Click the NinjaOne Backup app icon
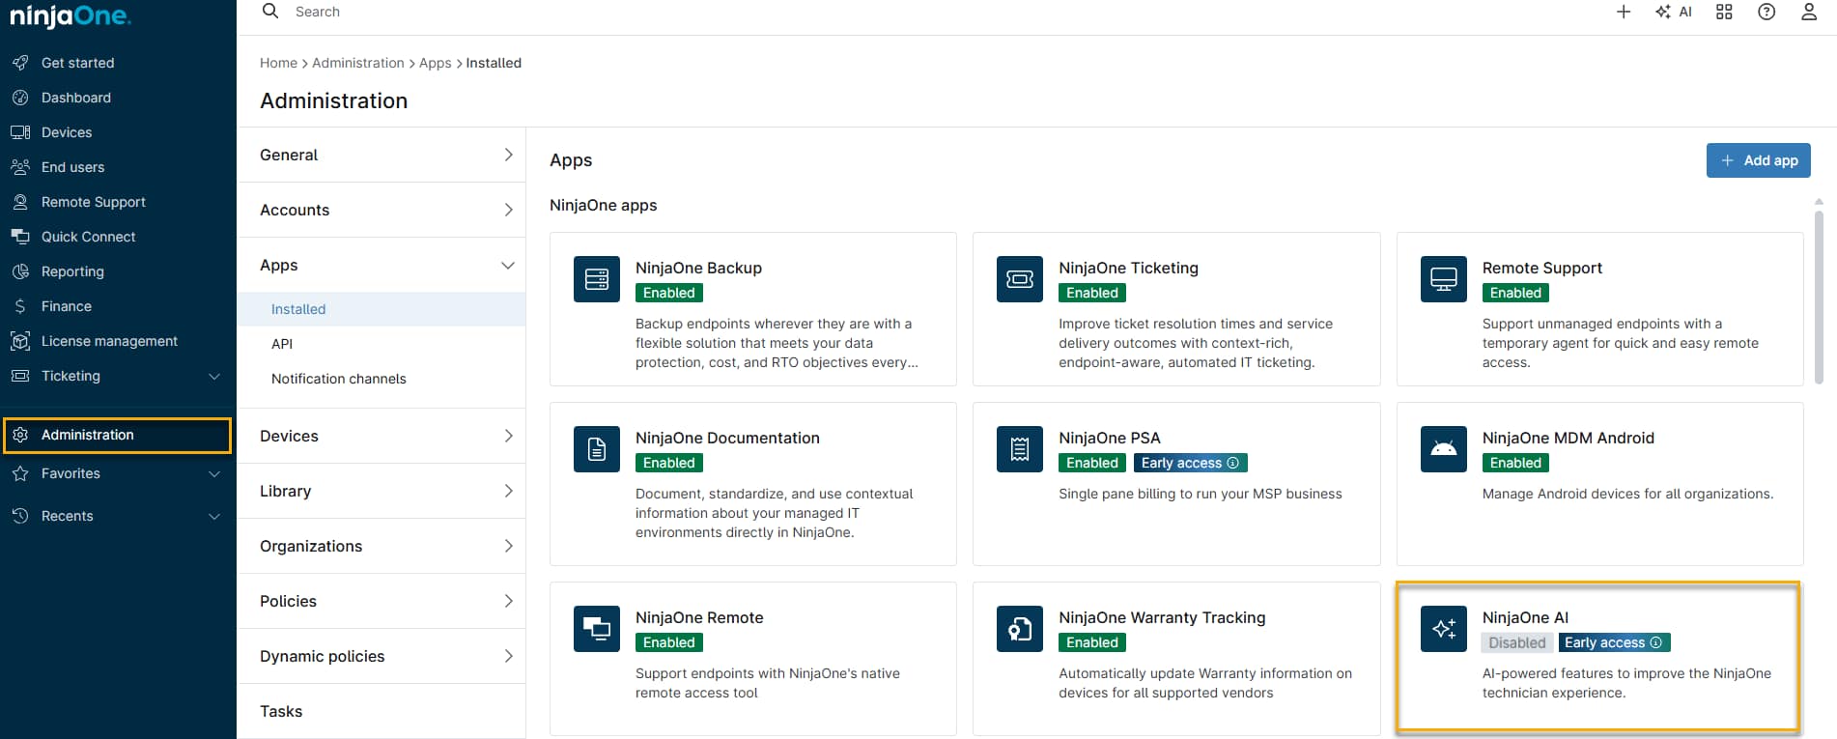Screen dimensions: 1837x739 pos(597,279)
